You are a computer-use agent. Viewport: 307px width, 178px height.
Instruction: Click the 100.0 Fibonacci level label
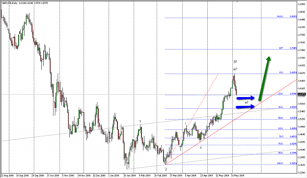(280, 163)
